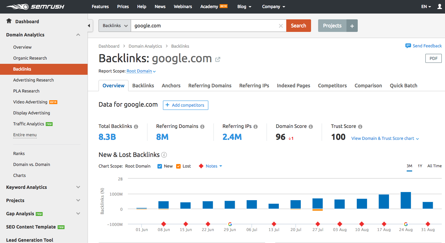The image size is (445, 243).
Task: Click the orange Search button
Action: (x=298, y=26)
